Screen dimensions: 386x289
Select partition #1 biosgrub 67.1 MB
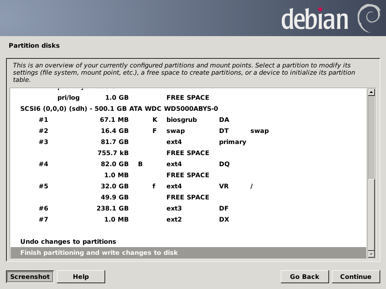[145, 119]
